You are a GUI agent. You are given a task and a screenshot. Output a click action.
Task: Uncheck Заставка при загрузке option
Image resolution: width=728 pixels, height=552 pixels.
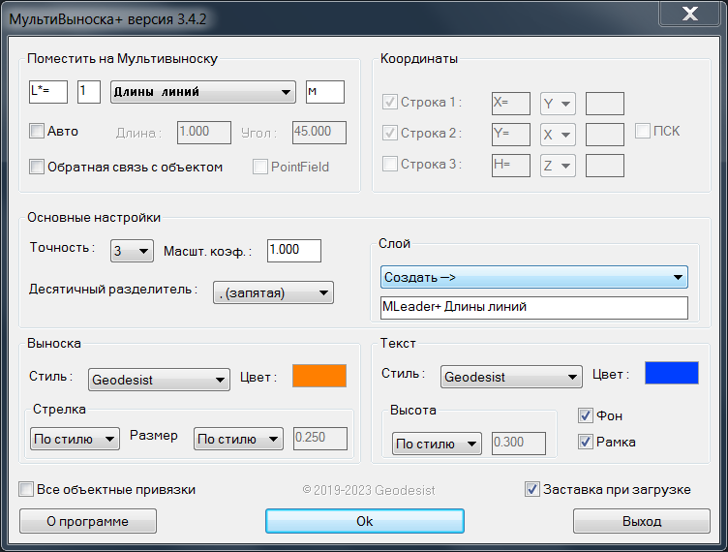532,489
